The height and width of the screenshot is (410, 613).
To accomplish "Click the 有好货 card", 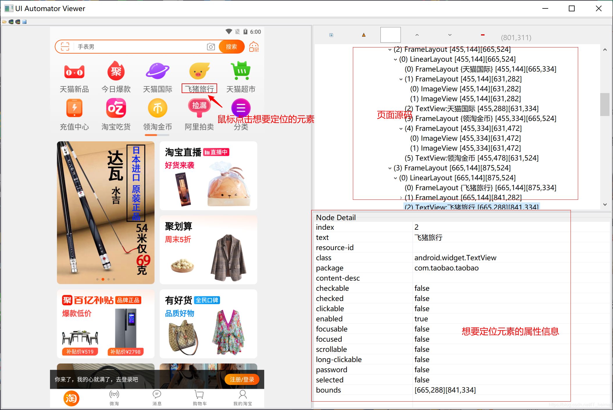I will (x=208, y=324).
